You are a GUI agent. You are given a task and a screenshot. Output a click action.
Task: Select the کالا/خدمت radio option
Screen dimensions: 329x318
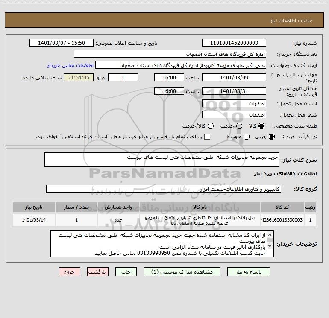211,126
